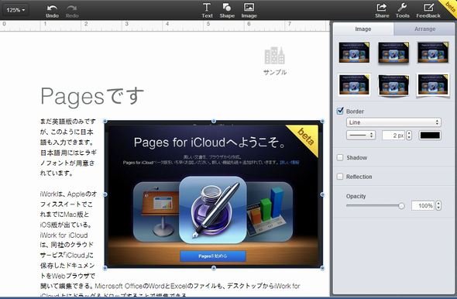The height and width of the screenshot is (299, 457).
Task: Enable the Reflection checkbox
Action: [x=340, y=177]
